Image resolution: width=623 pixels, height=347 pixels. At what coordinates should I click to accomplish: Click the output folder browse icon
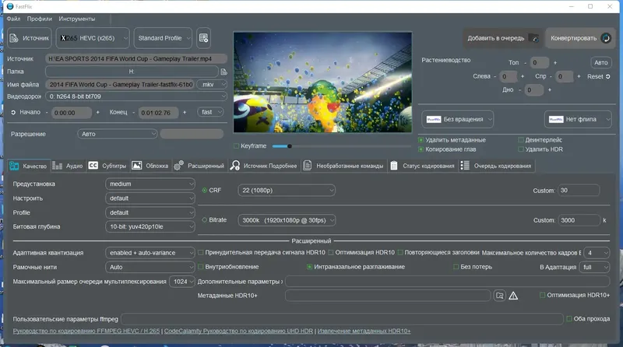(224, 72)
